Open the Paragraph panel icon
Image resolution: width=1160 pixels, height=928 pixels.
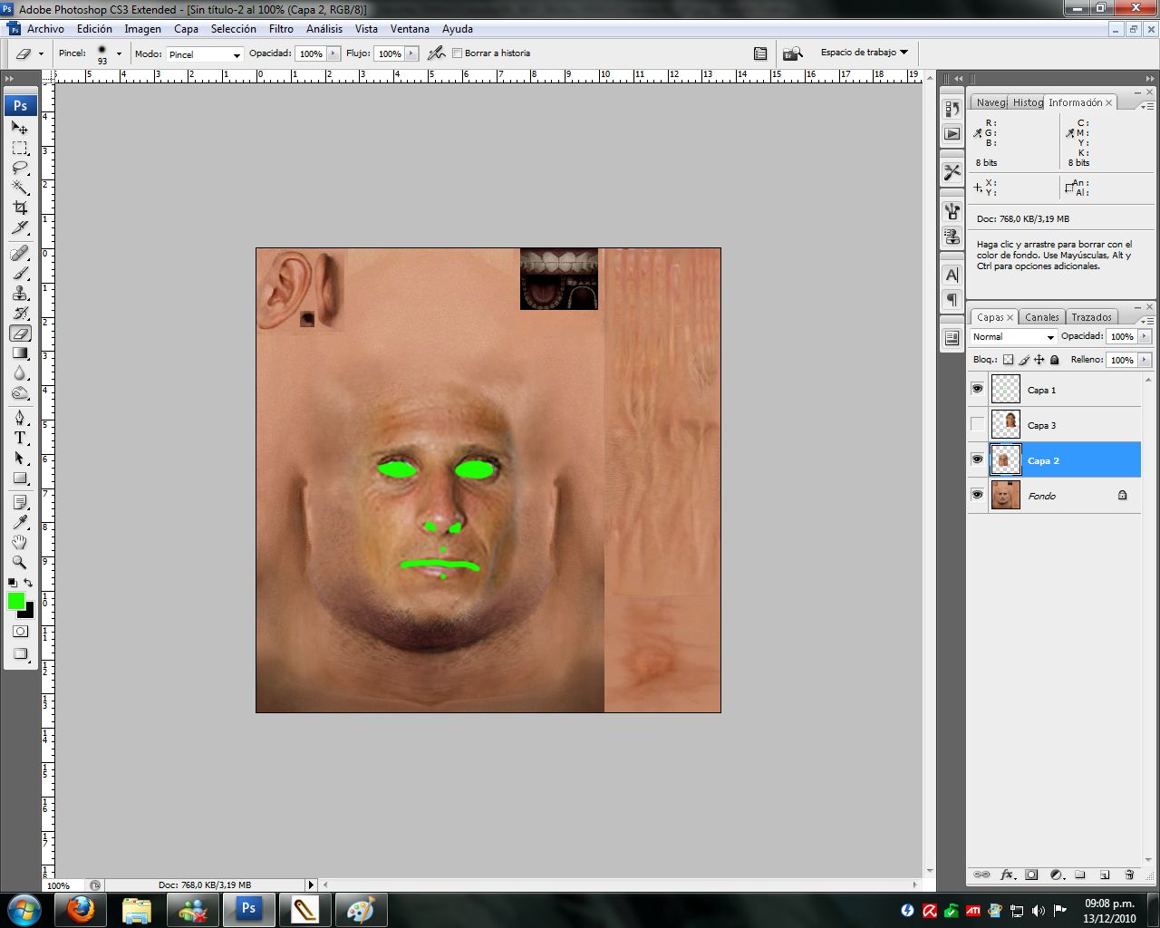[952, 299]
